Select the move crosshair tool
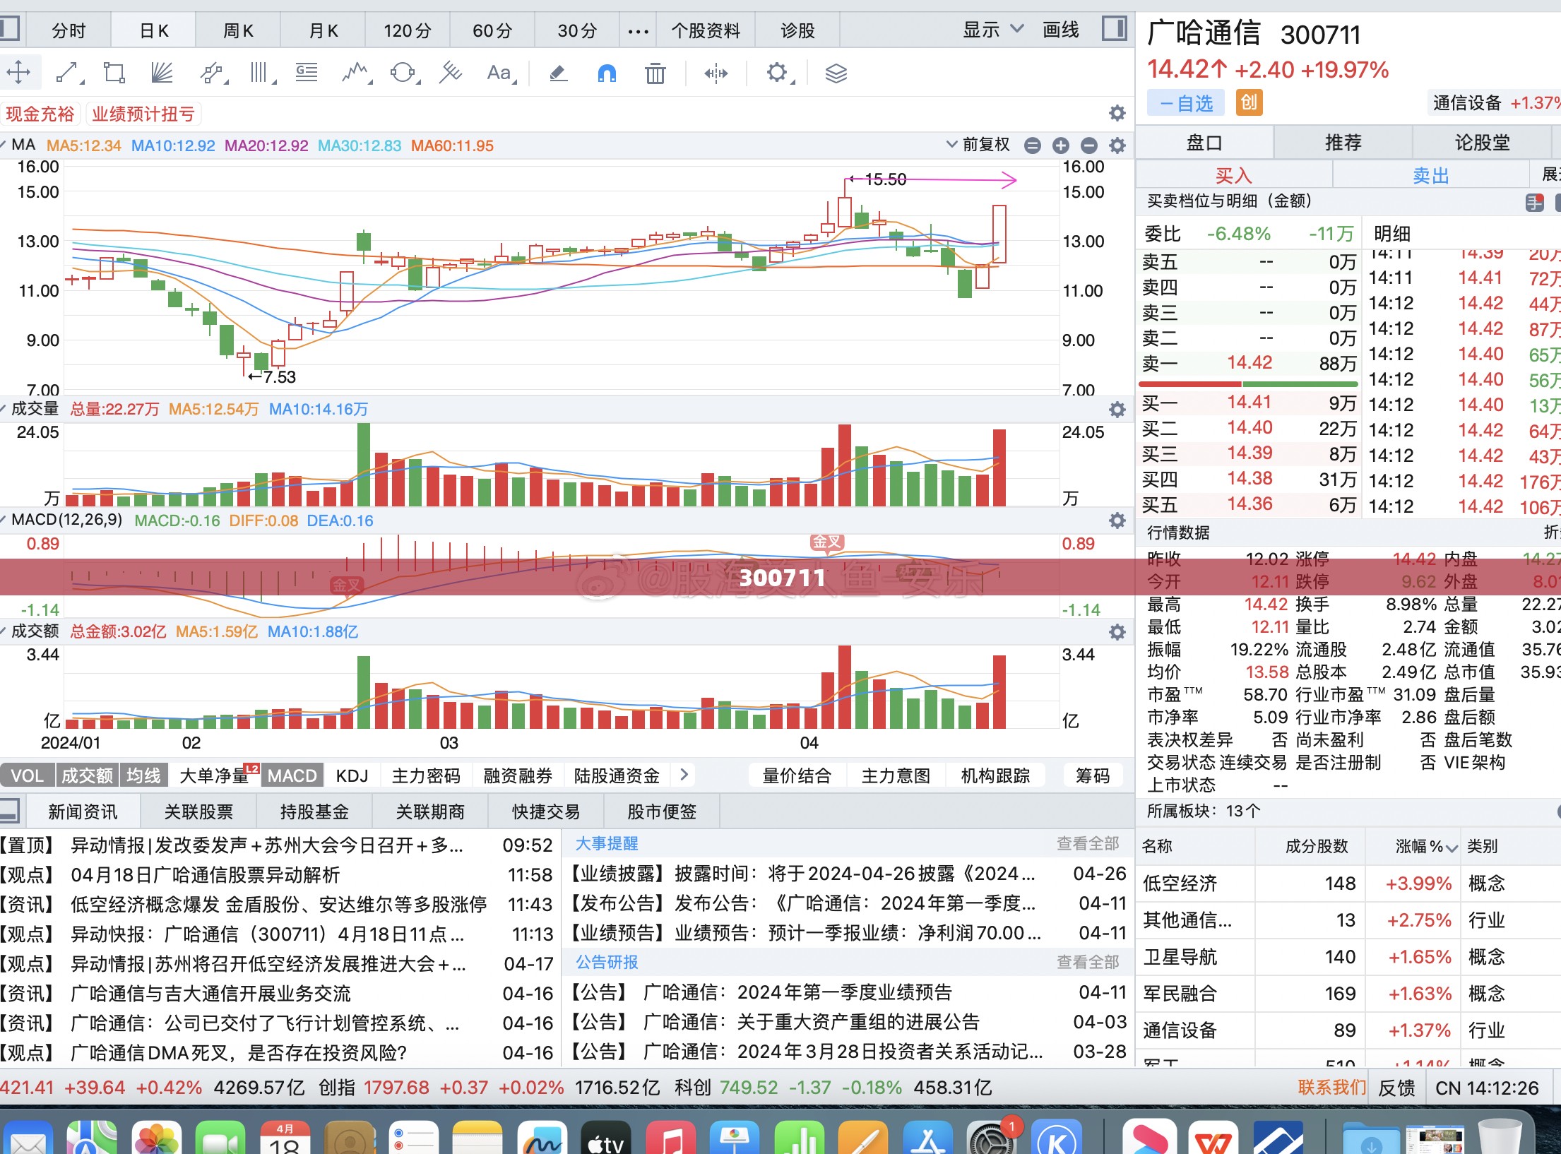 [x=18, y=72]
